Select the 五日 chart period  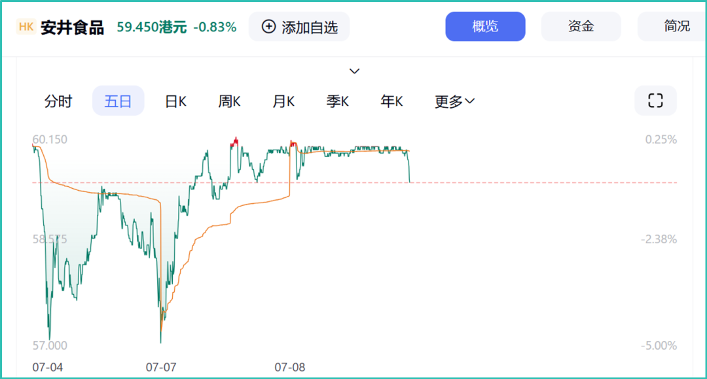pyautogui.click(x=118, y=101)
